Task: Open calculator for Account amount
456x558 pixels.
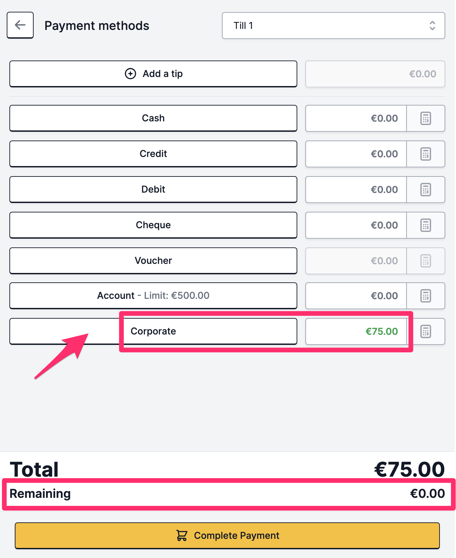Action: tap(426, 296)
